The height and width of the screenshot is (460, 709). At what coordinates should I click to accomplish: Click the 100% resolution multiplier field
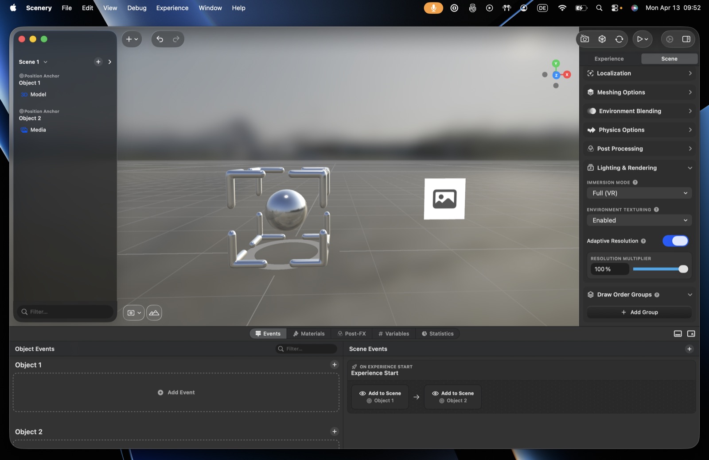609,269
